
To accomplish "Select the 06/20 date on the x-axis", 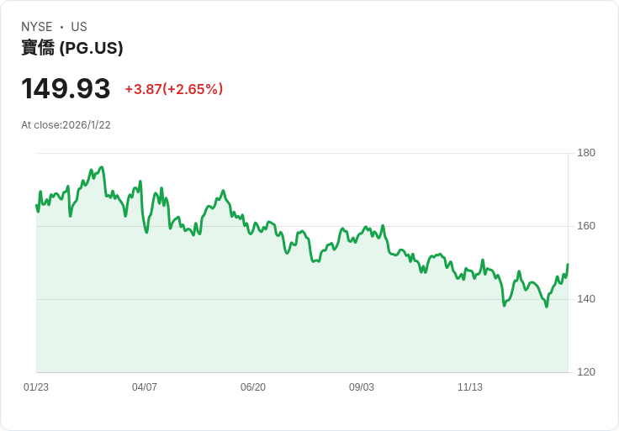I will [x=253, y=387].
